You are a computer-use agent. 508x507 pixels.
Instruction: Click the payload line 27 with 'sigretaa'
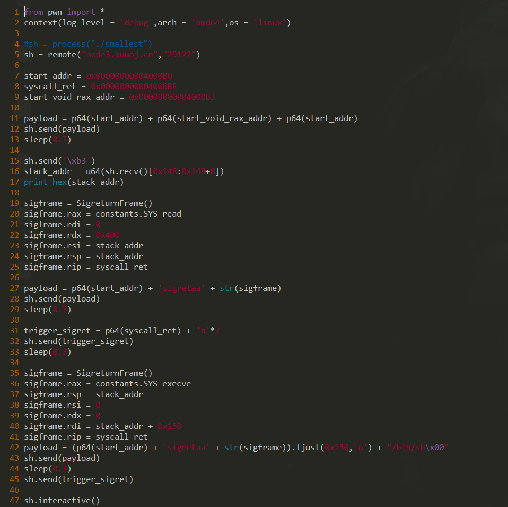152,288
